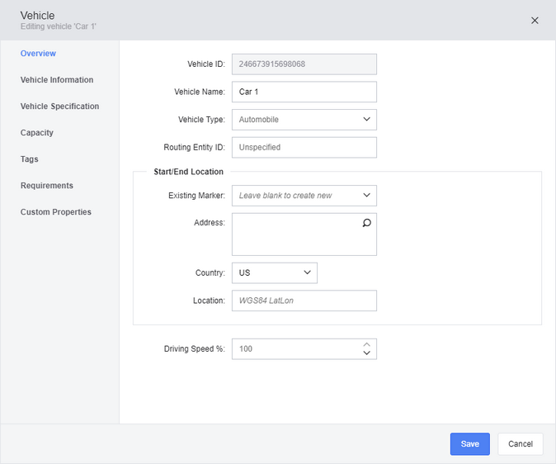Click inside the Address text area
The width and height of the screenshot is (556, 464).
point(298,234)
